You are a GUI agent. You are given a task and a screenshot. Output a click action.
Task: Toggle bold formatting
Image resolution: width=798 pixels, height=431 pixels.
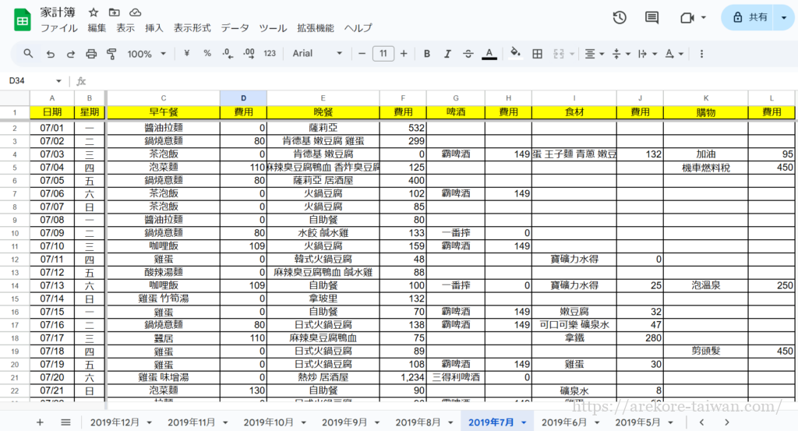pyautogui.click(x=427, y=54)
